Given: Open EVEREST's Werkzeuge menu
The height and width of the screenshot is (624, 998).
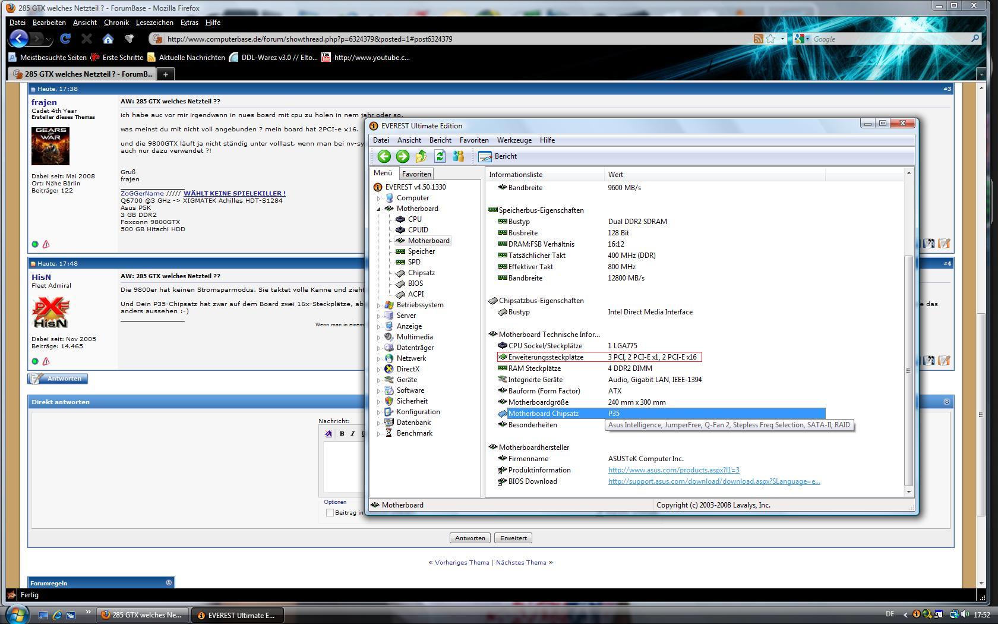Looking at the screenshot, I should pos(514,140).
